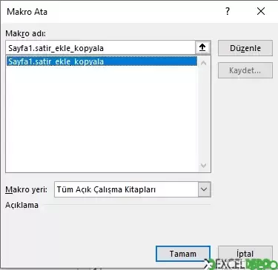
Task: Cancel with the İptal button
Action: click(245, 254)
